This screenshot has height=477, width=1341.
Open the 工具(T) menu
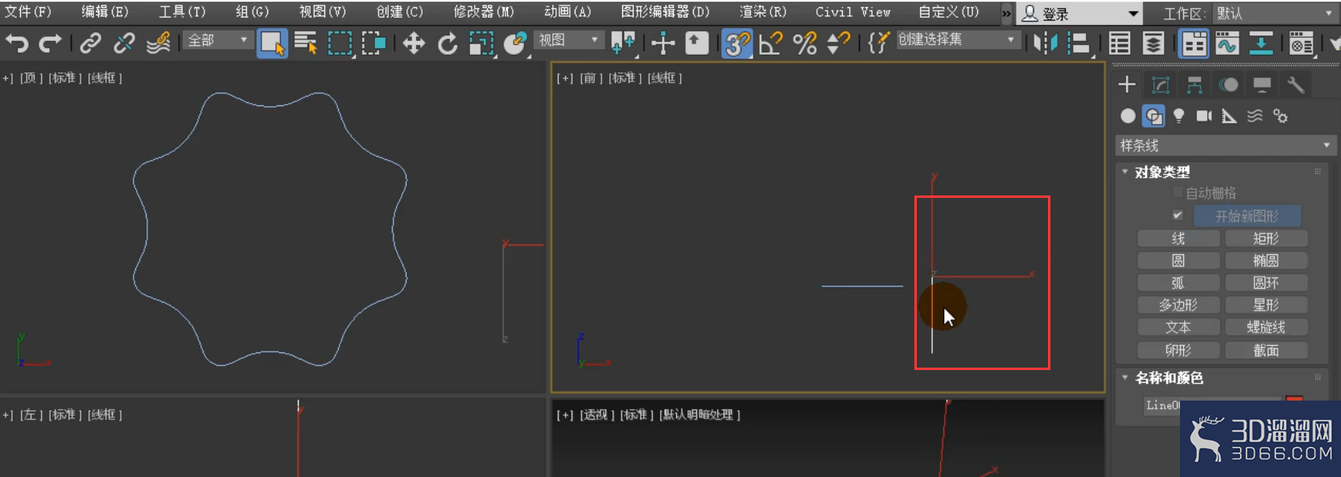[182, 12]
